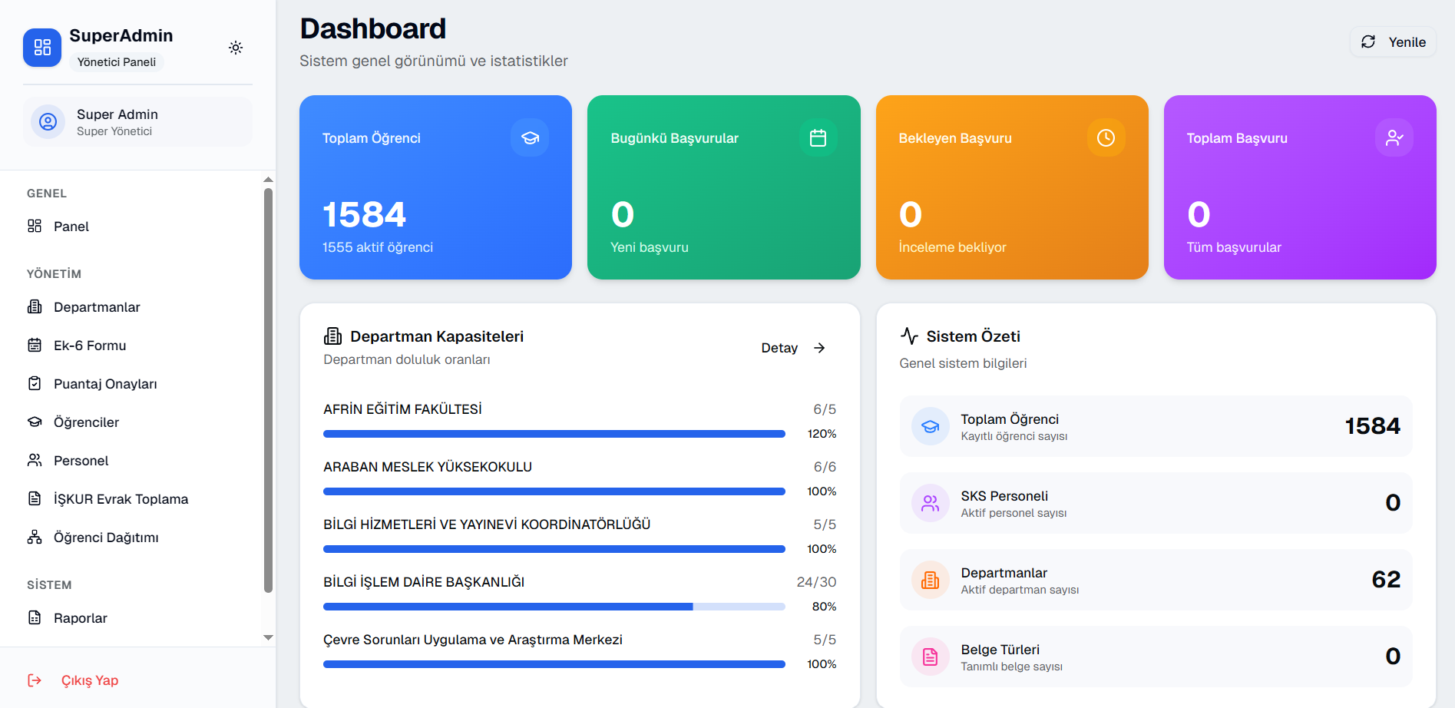1455x708 pixels.
Task: Click the sidebar scrollbar down arrow
Action: 268,637
